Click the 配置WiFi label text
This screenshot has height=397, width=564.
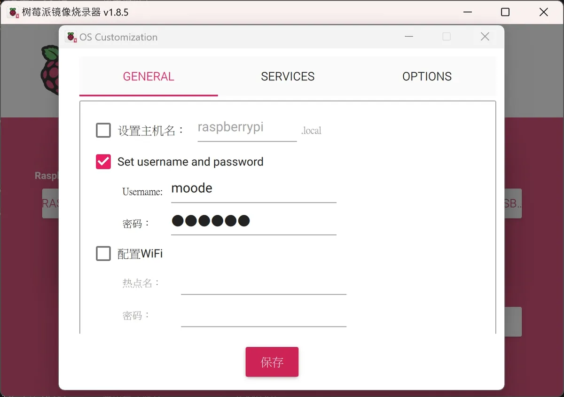tap(140, 254)
